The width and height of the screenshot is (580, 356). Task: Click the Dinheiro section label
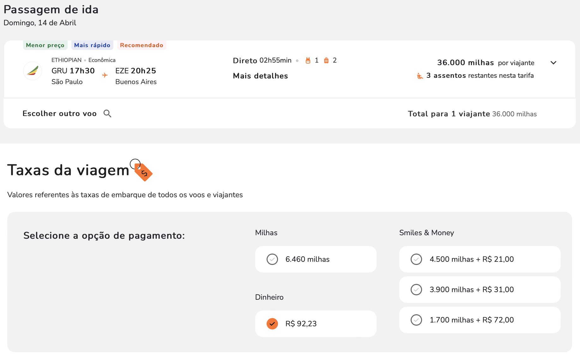(x=269, y=297)
